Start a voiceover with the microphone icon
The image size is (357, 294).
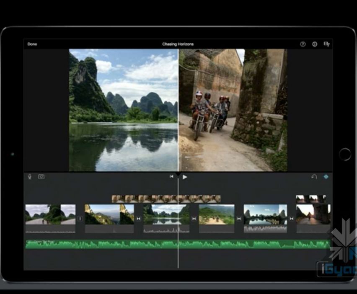click(30, 177)
